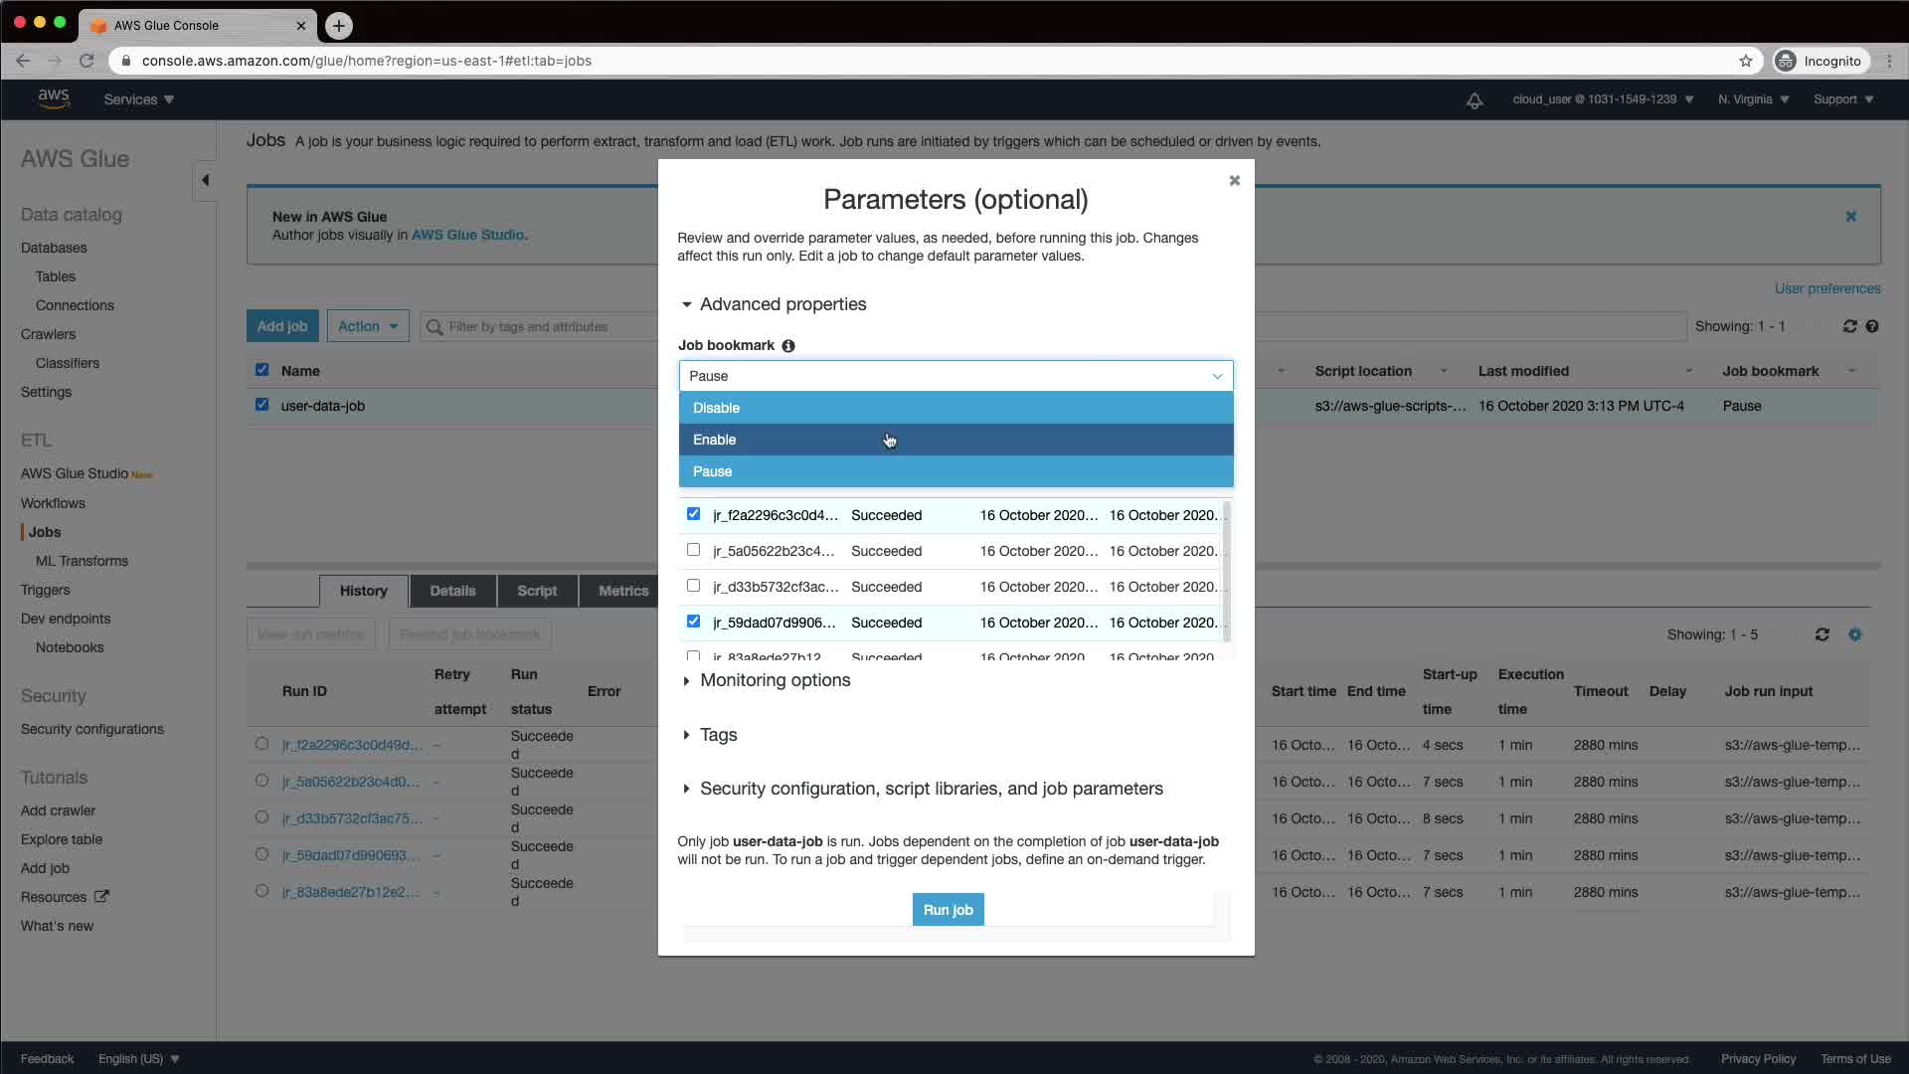Collapse the AWS Glue sidebar arrow
Viewport: 1909px width, 1074px height.
pos(205,180)
